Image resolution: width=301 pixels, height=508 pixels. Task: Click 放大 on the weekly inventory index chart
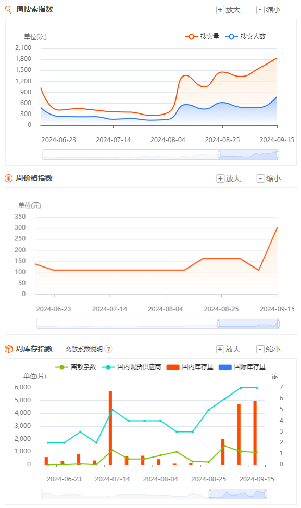[x=229, y=349]
